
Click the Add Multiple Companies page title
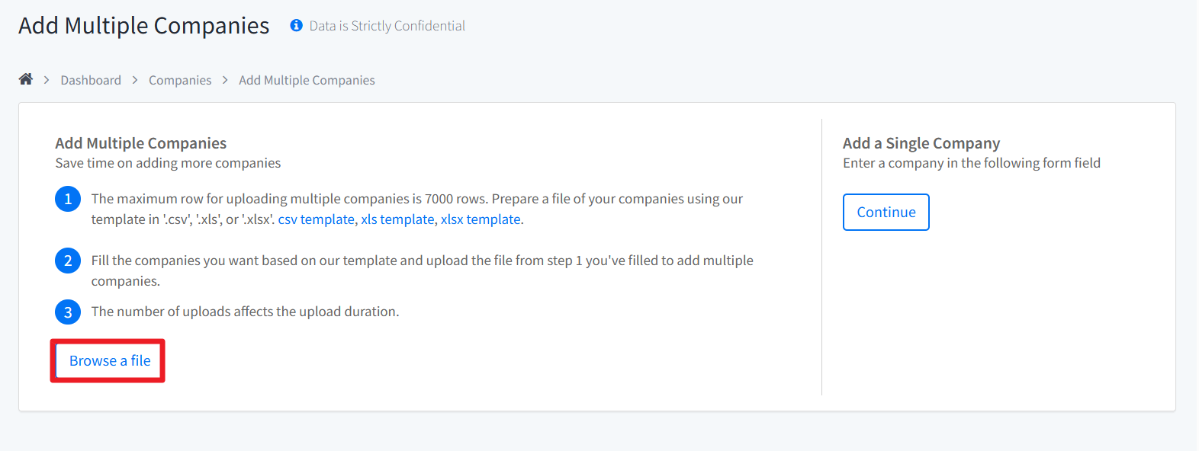pos(143,26)
